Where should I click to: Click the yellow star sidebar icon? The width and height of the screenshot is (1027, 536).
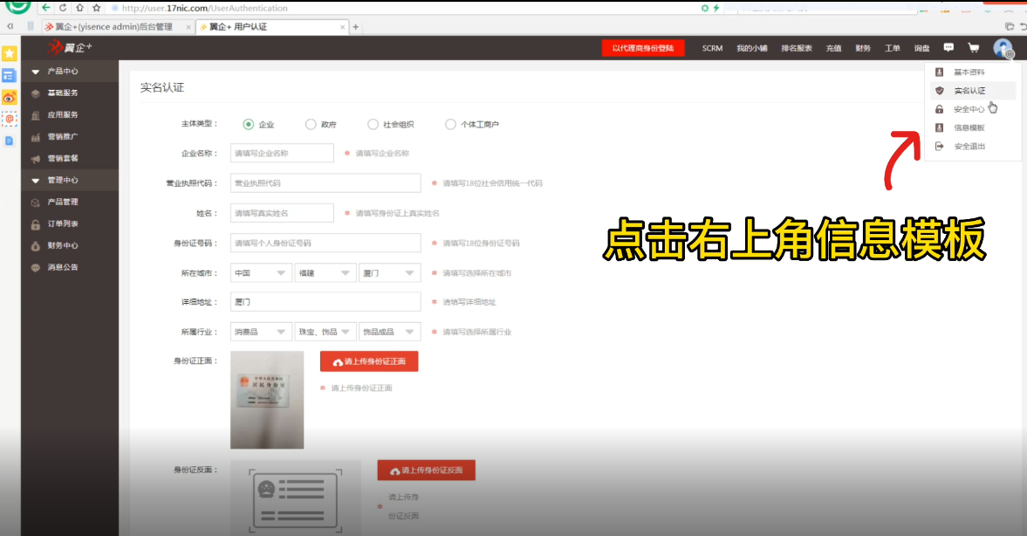coord(10,53)
